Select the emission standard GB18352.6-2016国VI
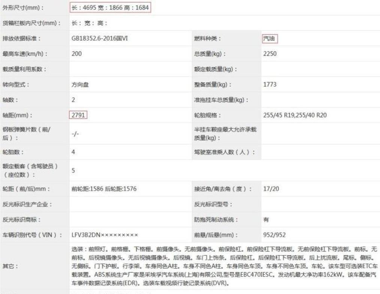Image resolution: width=380 pixels, height=294 pixels. [100, 38]
